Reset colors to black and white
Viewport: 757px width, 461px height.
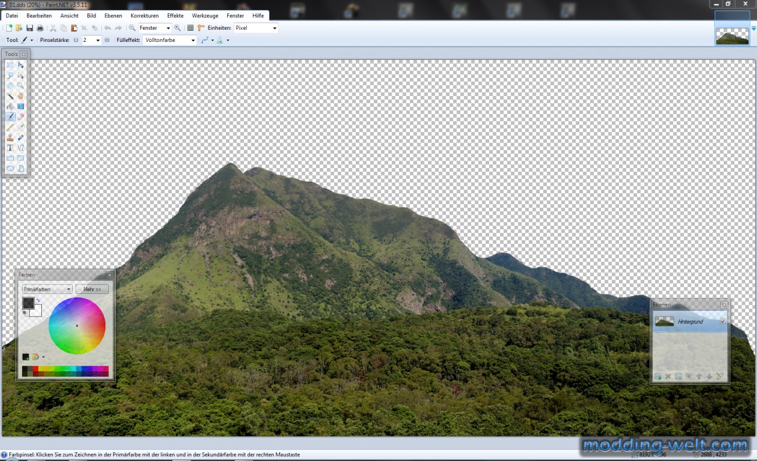pos(24,313)
